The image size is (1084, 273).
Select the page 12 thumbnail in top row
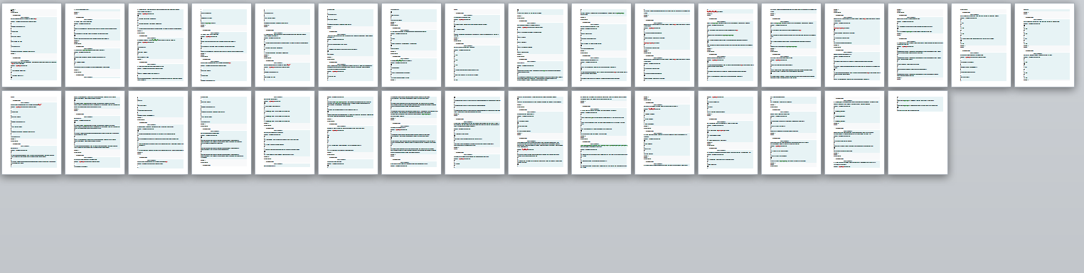tap(728, 45)
